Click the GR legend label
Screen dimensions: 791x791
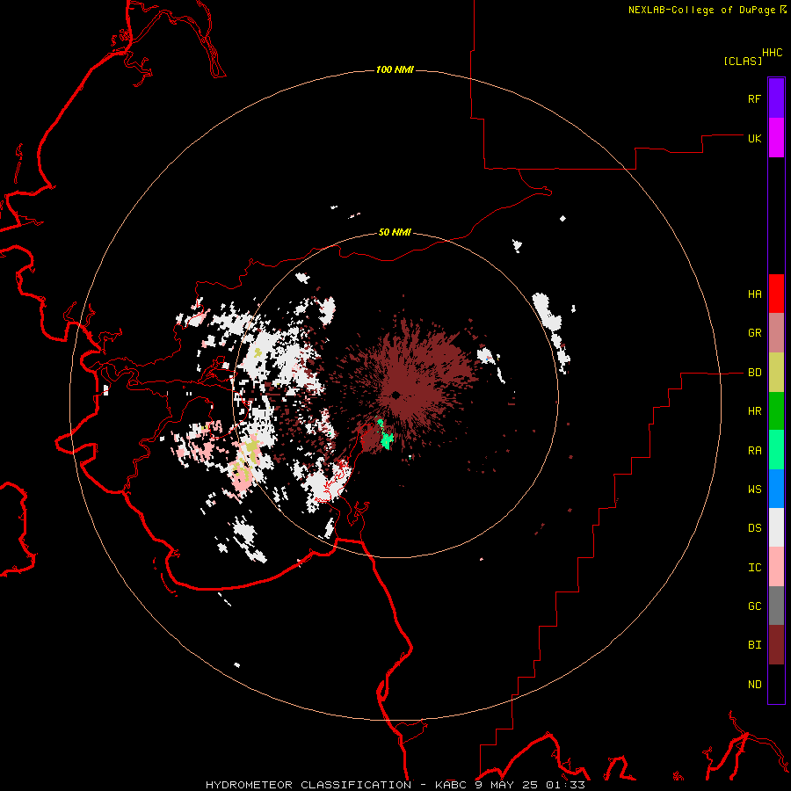coord(754,333)
